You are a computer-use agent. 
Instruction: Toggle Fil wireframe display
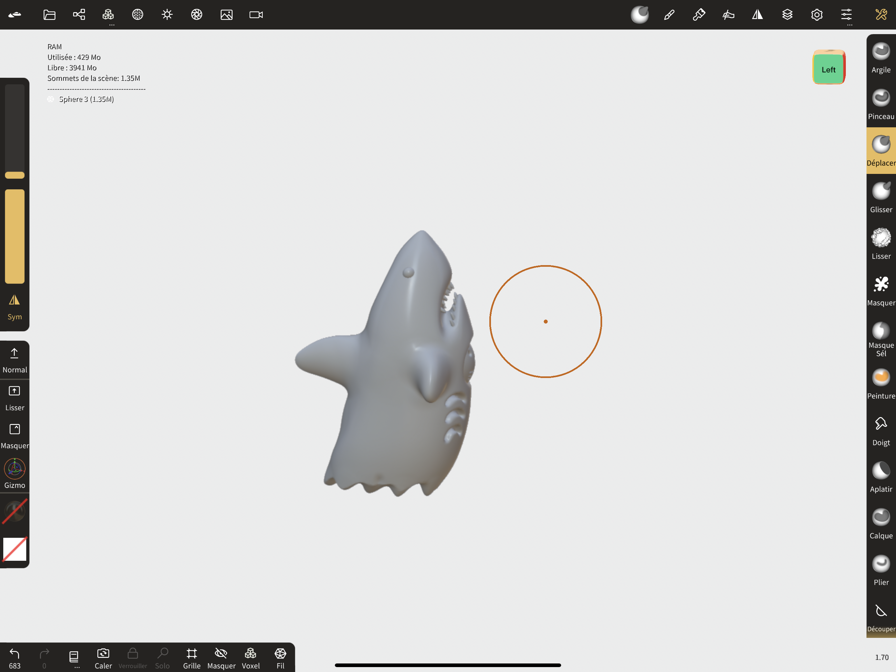point(280,658)
